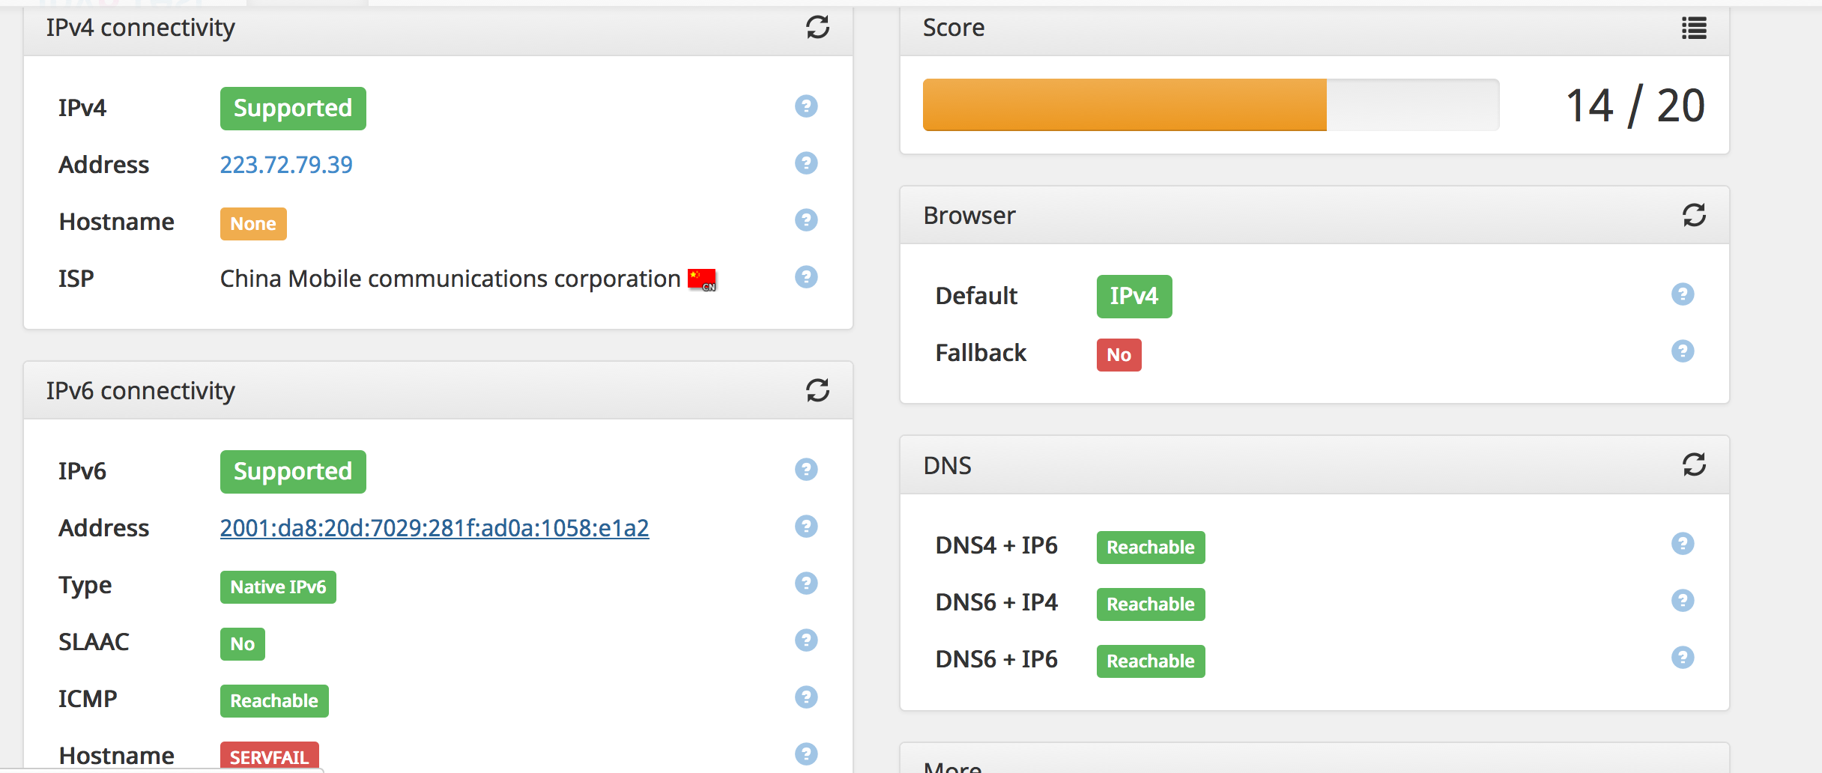Click the ICMP row label
This screenshot has height=773, width=1822.
(88, 699)
